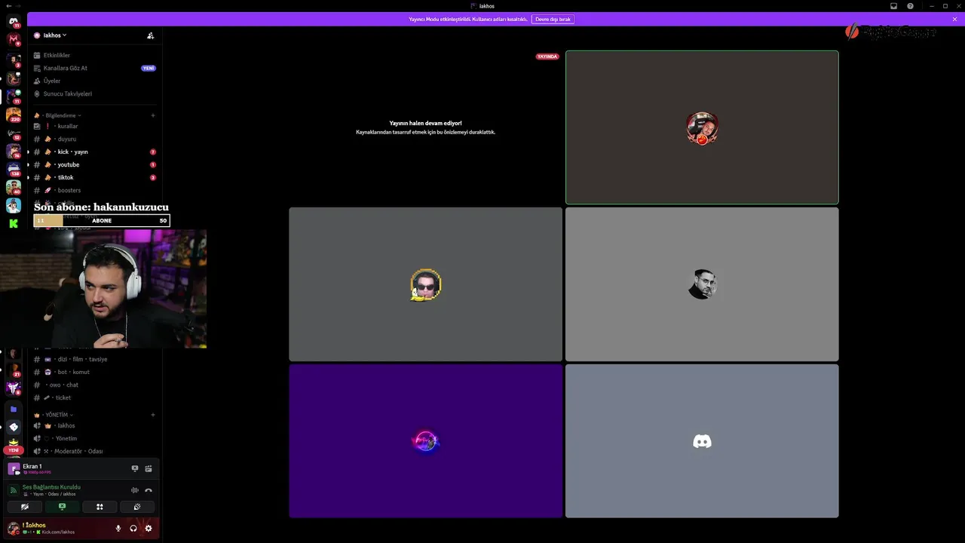Image resolution: width=965 pixels, height=543 pixels.
Task: Select the green-outlined speaking participant tile
Action: [702, 127]
